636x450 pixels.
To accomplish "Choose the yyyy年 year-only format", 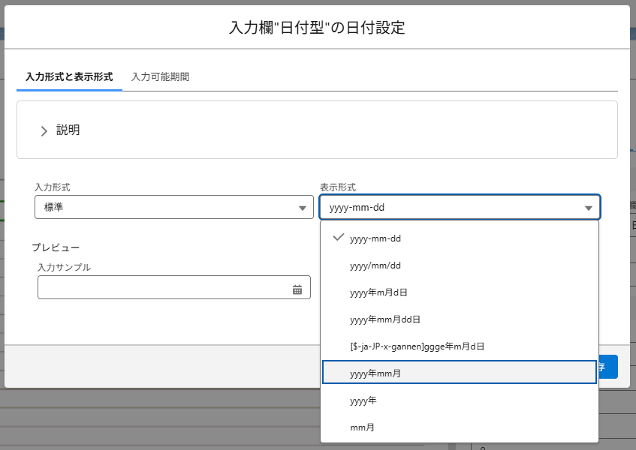I will [x=363, y=400].
